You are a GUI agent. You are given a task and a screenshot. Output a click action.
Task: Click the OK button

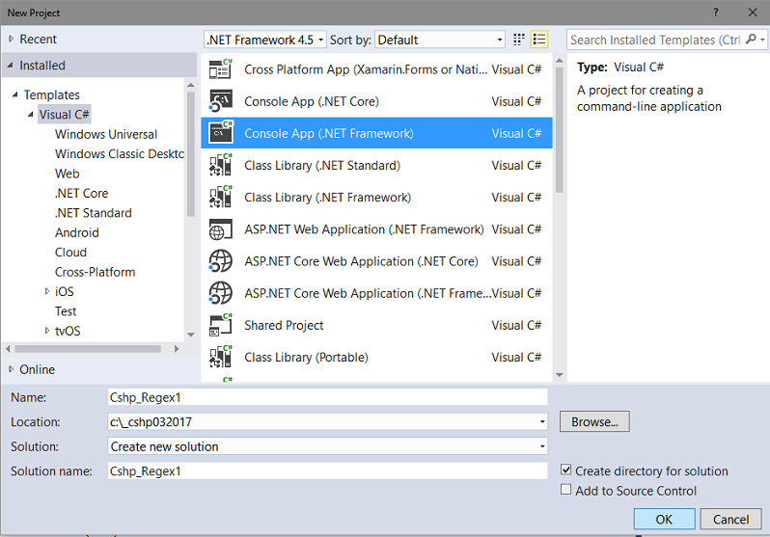pyautogui.click(x=665, y=520)
